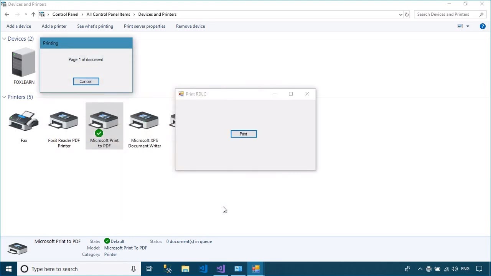
Task: Click Remove device
Action: tap(190, 26)
